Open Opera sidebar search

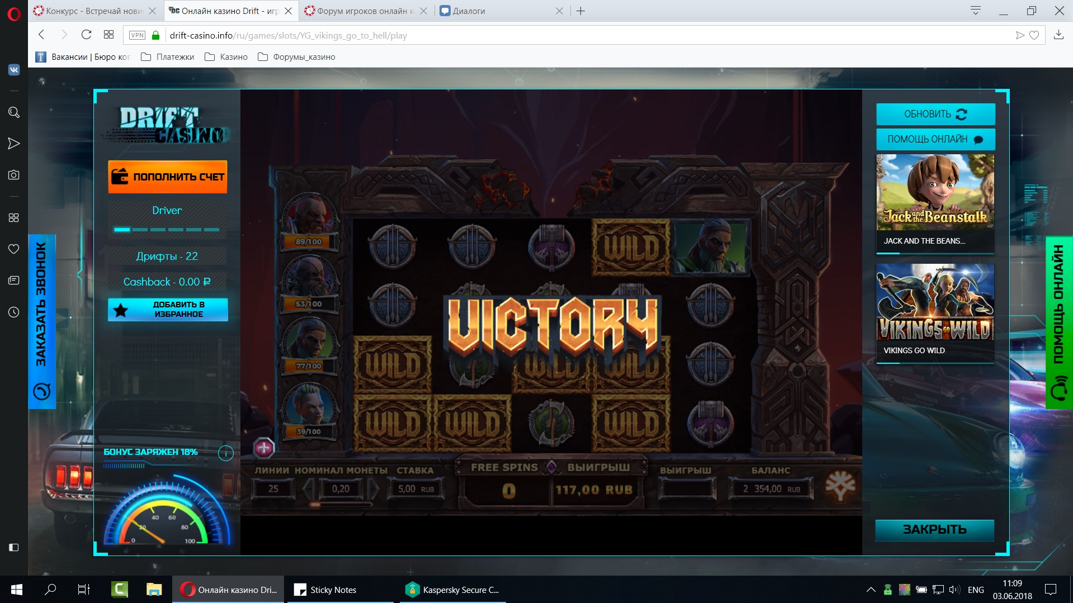point(14,112)
